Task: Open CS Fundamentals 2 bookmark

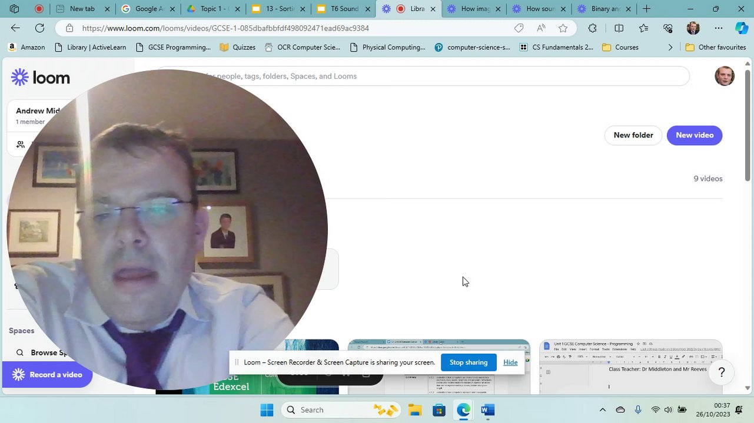Action: coord(557,47)
